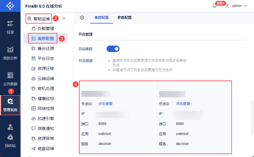Select 健康巡检 menu item
Screen dimensions: 254x157
click(x=46, y=98)
